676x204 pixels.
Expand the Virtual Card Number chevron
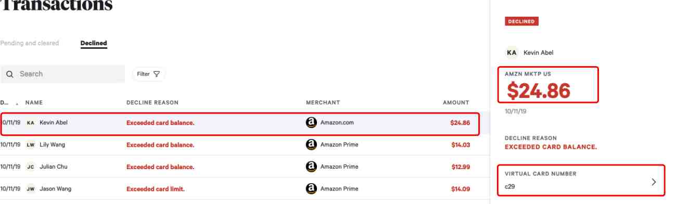click(654, 182)
